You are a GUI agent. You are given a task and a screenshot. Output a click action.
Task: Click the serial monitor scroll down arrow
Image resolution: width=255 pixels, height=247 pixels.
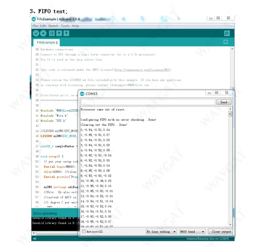tap(230, 225)
